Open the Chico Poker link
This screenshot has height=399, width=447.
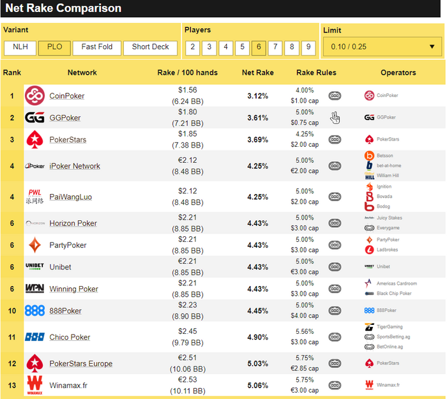[70, 337]
